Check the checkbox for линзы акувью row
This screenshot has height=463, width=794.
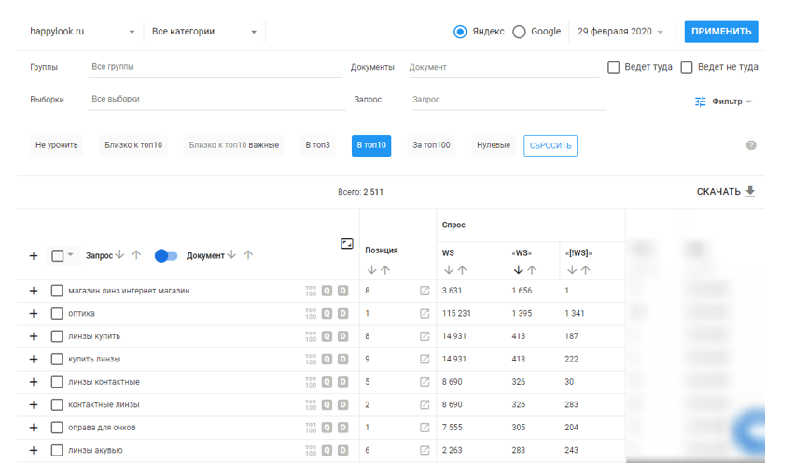57,450
